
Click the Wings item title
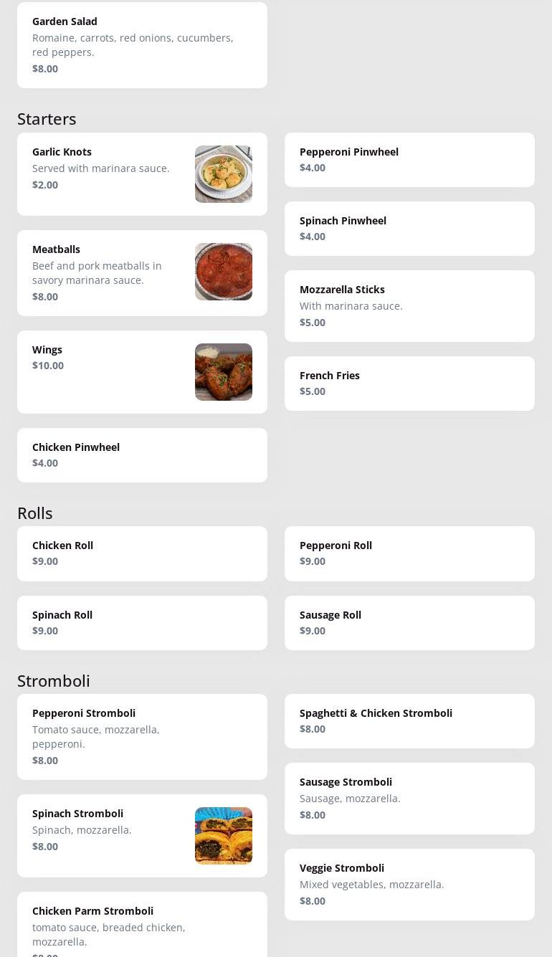[x=47, y=350]
